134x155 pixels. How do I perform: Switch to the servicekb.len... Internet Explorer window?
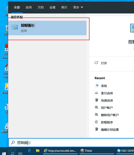[60, 151]
